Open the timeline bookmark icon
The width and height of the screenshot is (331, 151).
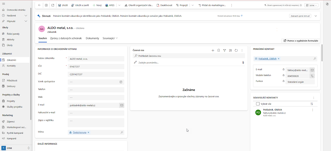click(219, 50)
